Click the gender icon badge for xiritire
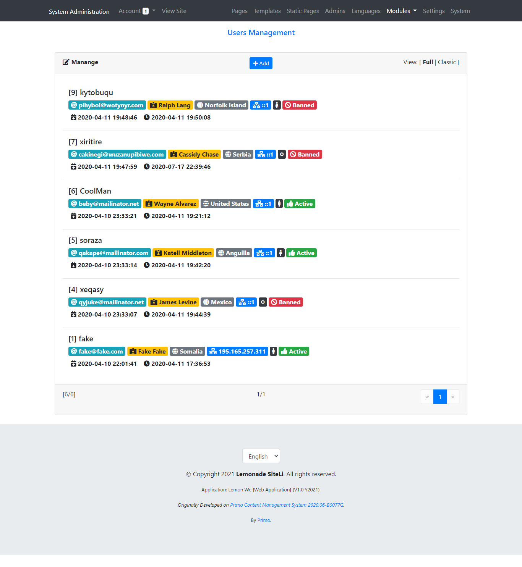This screenshot has width=522, height=567. pyautogui.click(x=282, y=154)
